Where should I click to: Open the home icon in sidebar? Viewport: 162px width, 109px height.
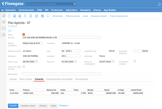(x=4, y=16)
